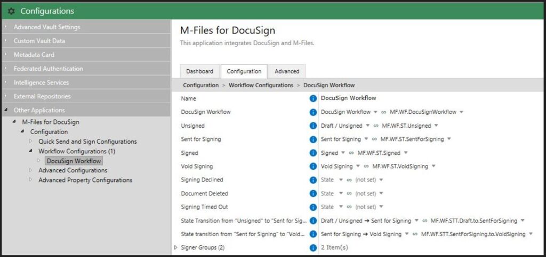
Task: Click info icon next to Signing Declined
Action: click(x=313, y=180)
